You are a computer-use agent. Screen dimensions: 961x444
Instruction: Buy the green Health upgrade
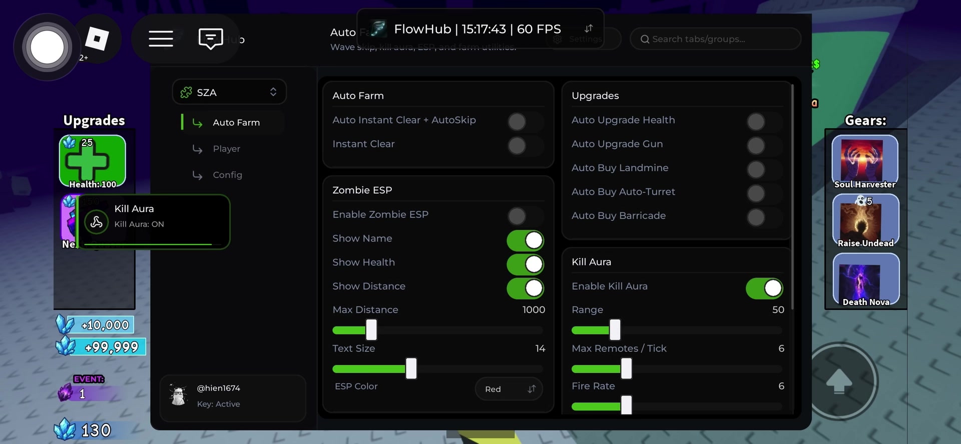coord(93,161)
